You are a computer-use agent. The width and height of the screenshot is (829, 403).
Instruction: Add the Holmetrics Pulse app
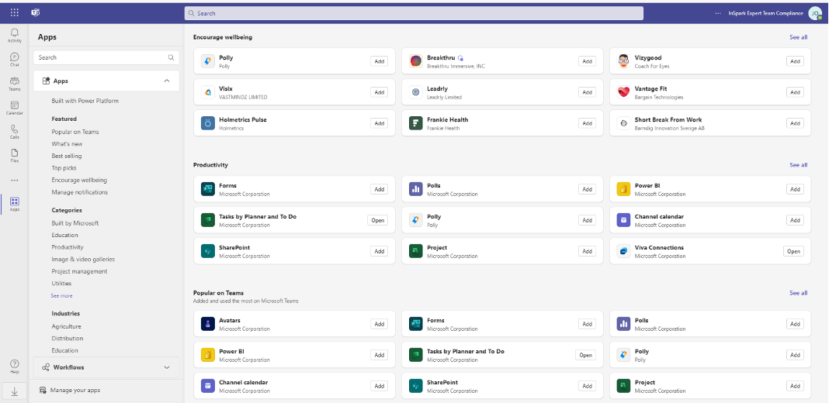point(379,123)
